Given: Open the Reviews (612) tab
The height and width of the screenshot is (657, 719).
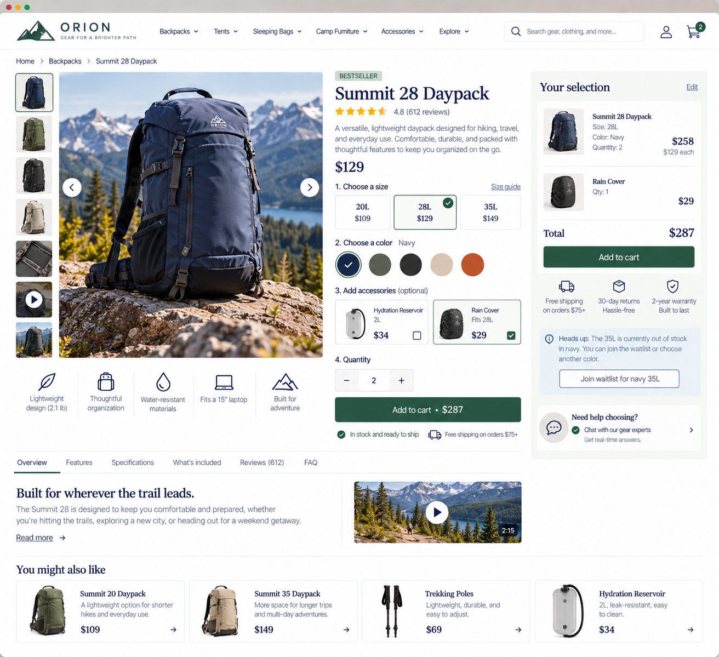Looking at the screenshot, I should click(x=262, y=462).
